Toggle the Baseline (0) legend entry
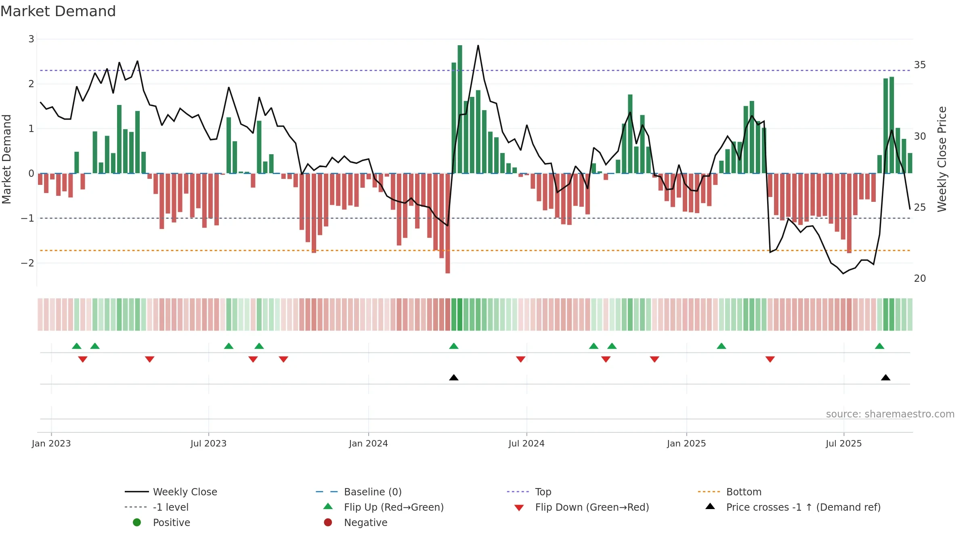 click(359, 492)
